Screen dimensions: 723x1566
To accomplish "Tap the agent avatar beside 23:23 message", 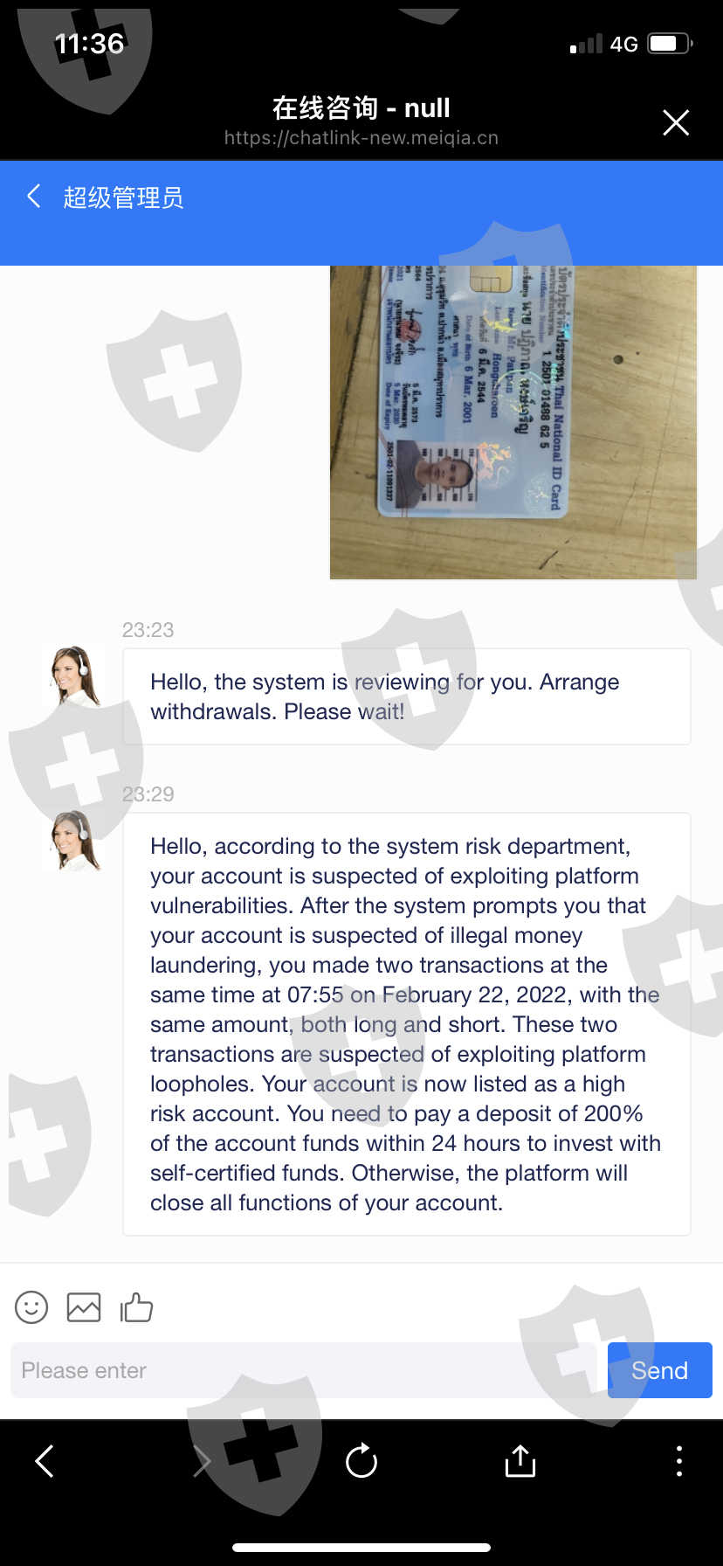I will tap(75, 676).
